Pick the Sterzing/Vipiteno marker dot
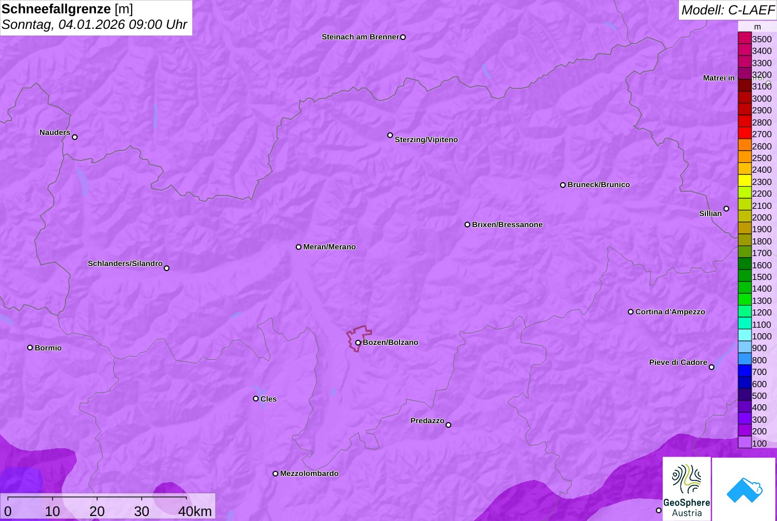 tap(390, 135)
